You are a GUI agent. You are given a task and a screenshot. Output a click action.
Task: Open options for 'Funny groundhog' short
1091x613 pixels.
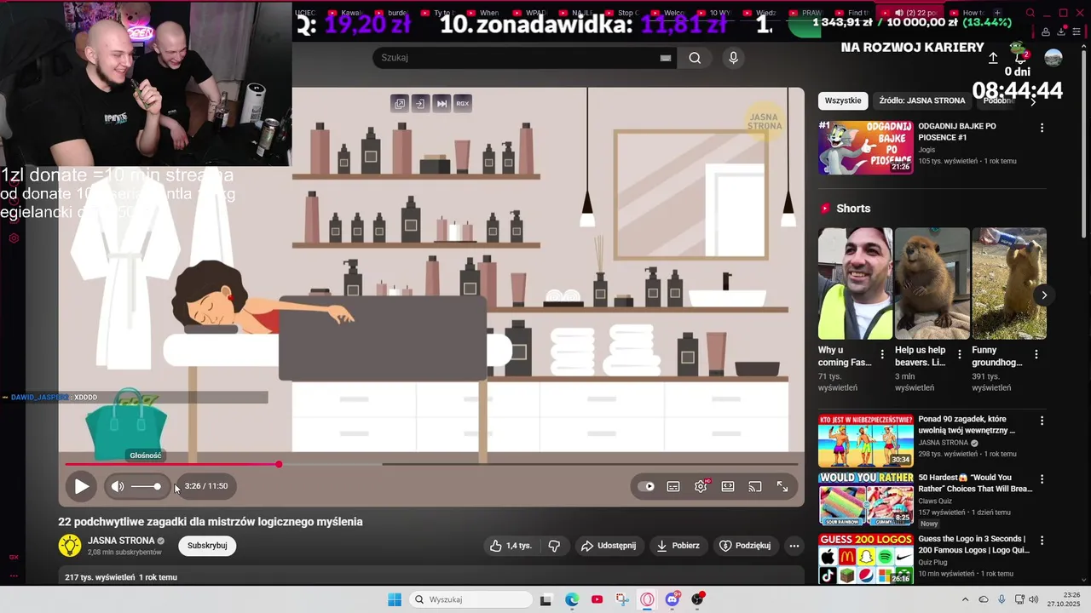1036,354
